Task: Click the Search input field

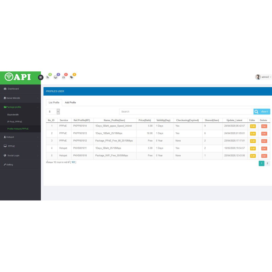Action: coord(186,112)
